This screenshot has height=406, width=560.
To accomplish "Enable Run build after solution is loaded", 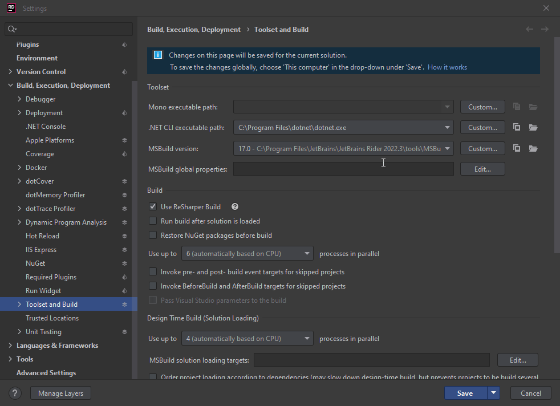I will point(152,221).
